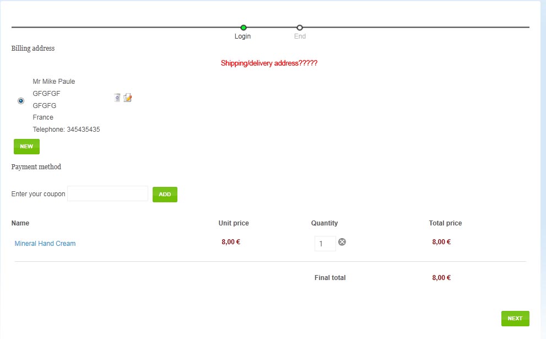
Task: Click the Unit price column header
Action: pyautogui.click(x=234, y=223)
